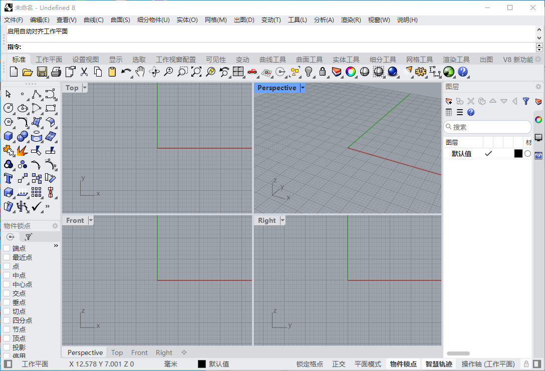Screen dimensions: 545x371
Task: Click the layer filter funnel icon
Action: [x=526, y=101]
